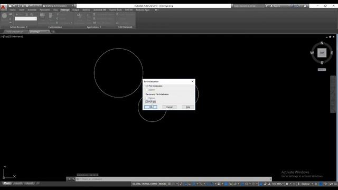Open a new drawing tab with plus
Screen dimensions: 338x190
pyautogui.click(x=53, y=32)
